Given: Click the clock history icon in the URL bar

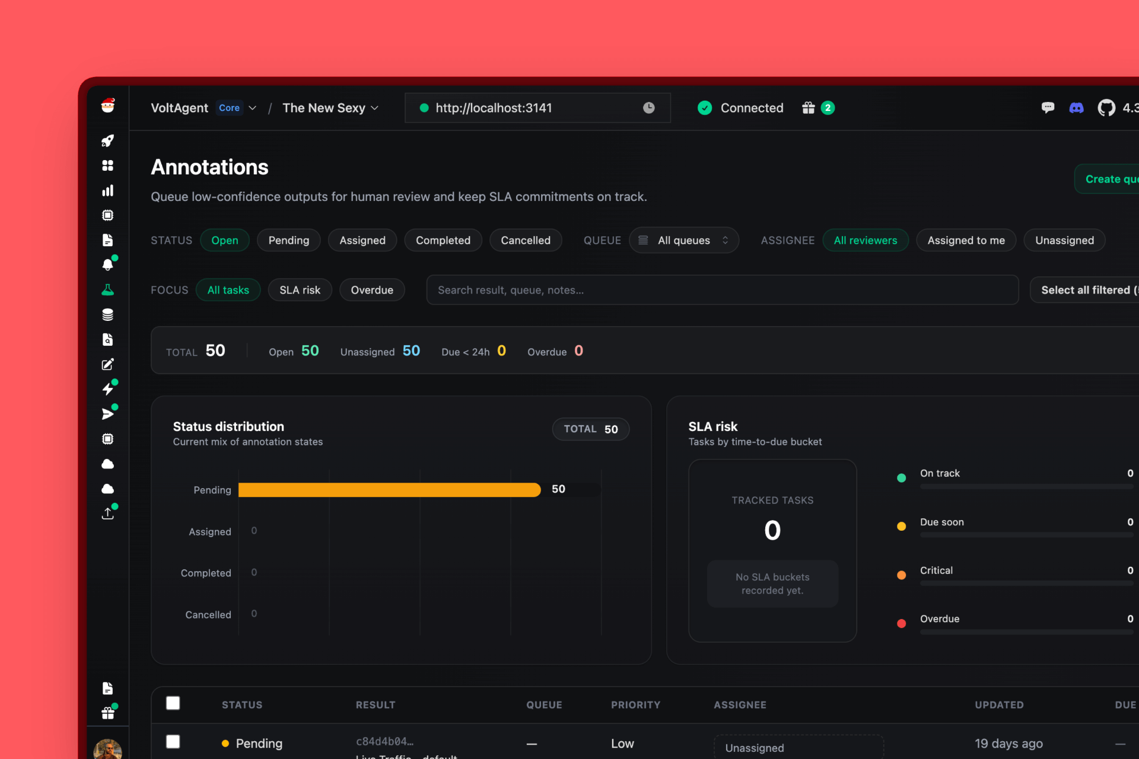Looking at the screenshot, I should click(649, 108).
